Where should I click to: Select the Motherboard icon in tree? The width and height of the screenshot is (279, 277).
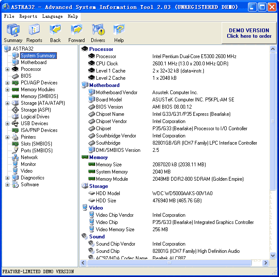[15, 62]
